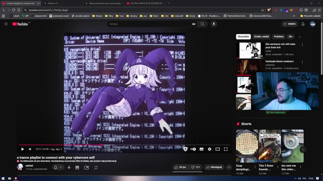Open player settings gear

pos(209,149)
